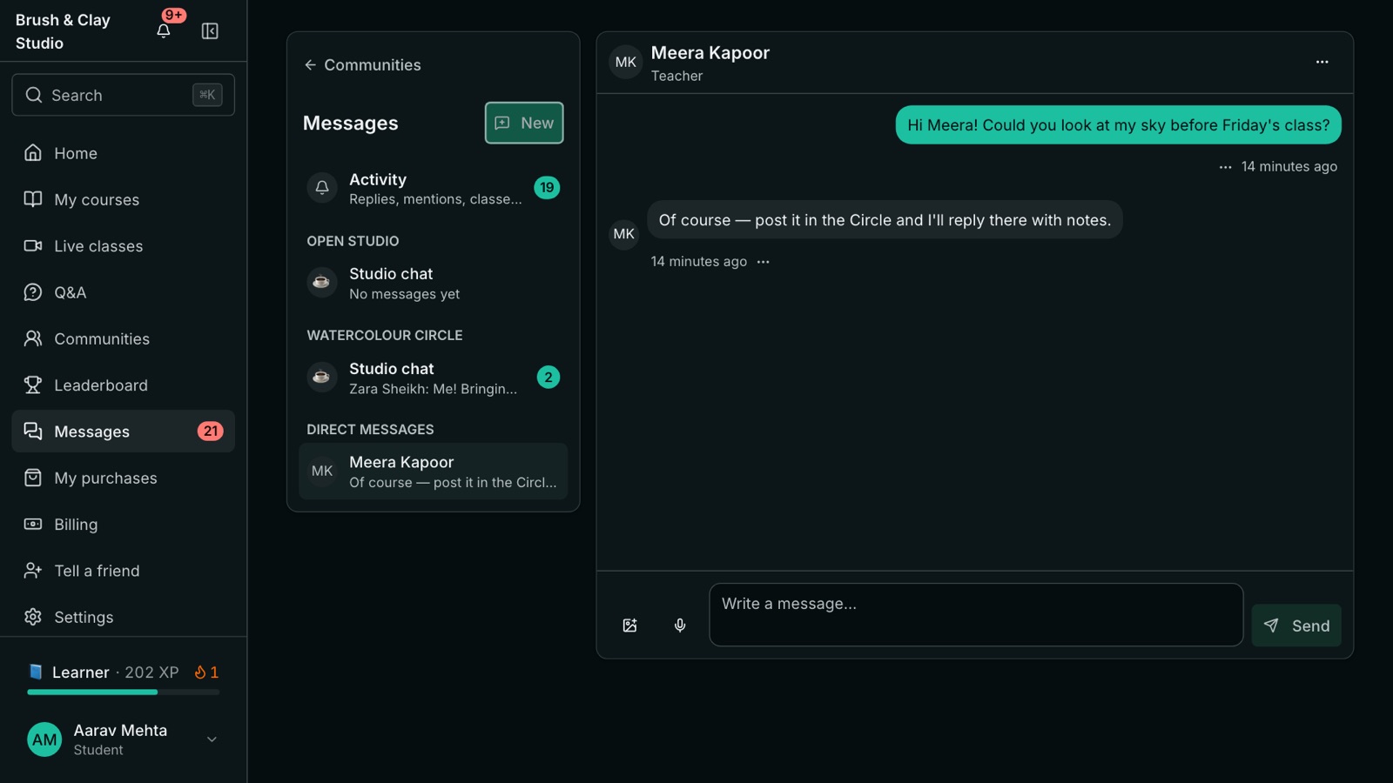Screen dimensions: 1393x783
Task: Record a voice message with microphone
Action: tap(680, 626)
